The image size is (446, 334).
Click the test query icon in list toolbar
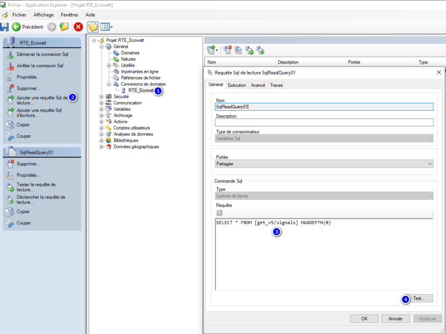(249, 50)
